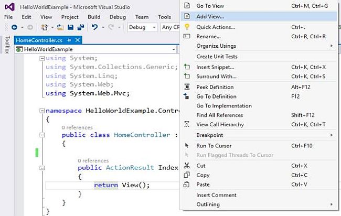Viewport: 341px width, 216px height.
Task: Click the Navigate Backward arrow icon
Action: [x=14, y=27]
